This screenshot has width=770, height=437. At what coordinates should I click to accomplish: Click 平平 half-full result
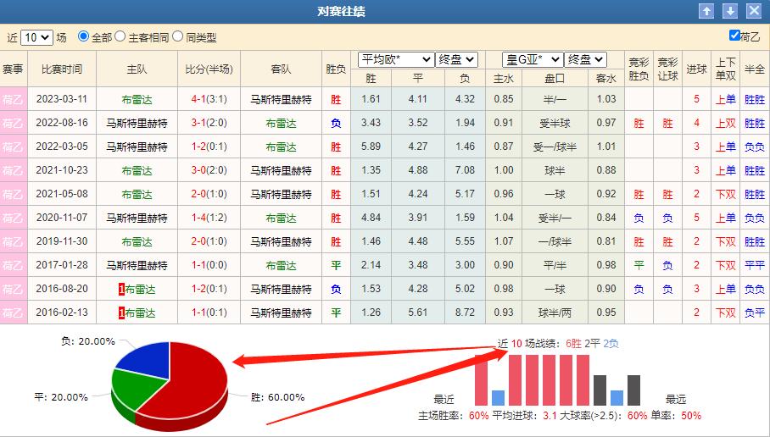755,265
